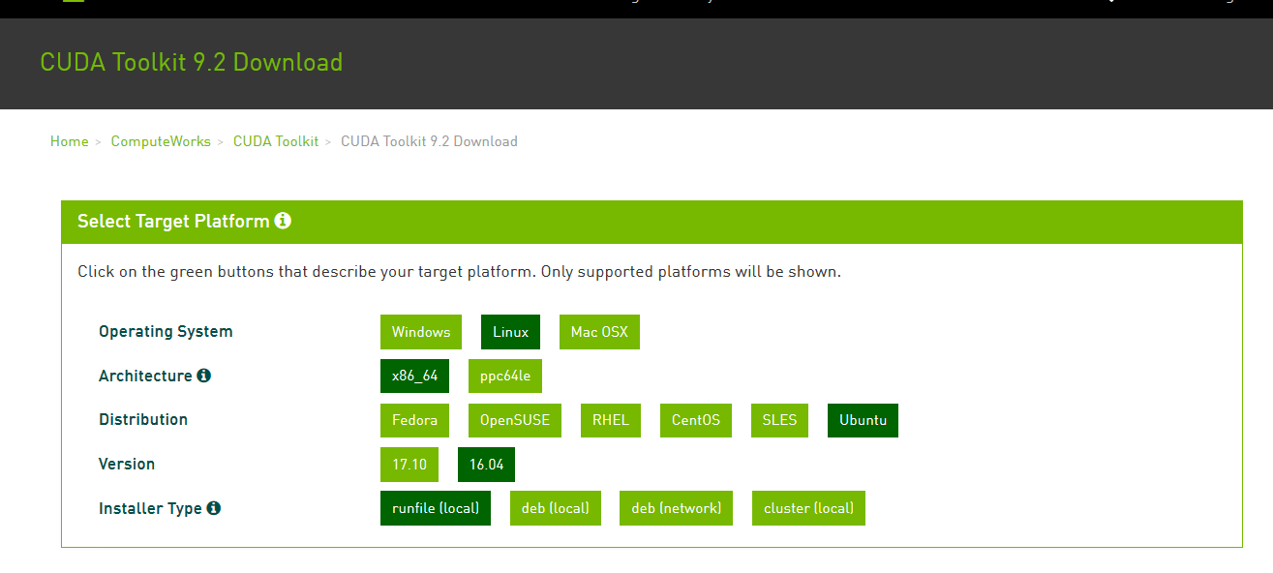Pick SLES distribution

point(779,420)
